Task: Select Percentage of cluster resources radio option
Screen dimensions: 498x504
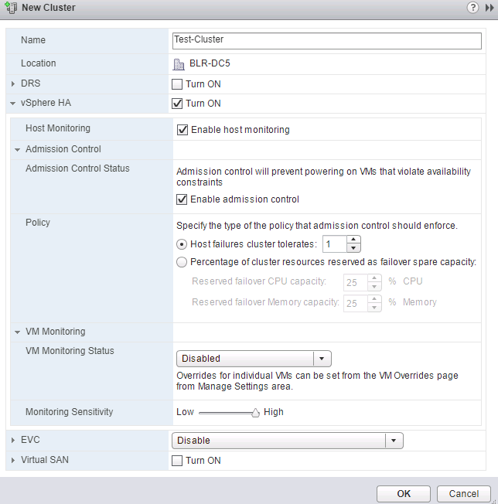Action: 182,262
